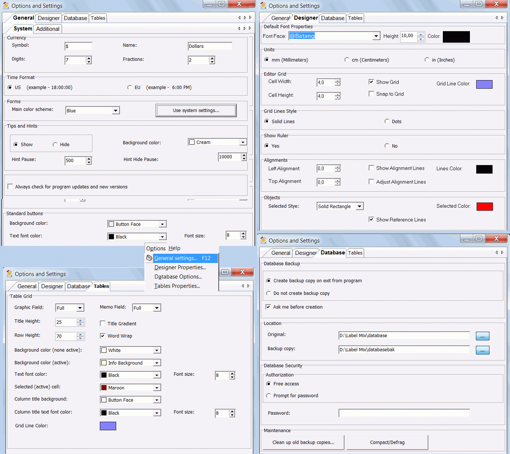Select No for Show Ruler
The height and width of the screenshot is (454, 510).
point(387,146)
